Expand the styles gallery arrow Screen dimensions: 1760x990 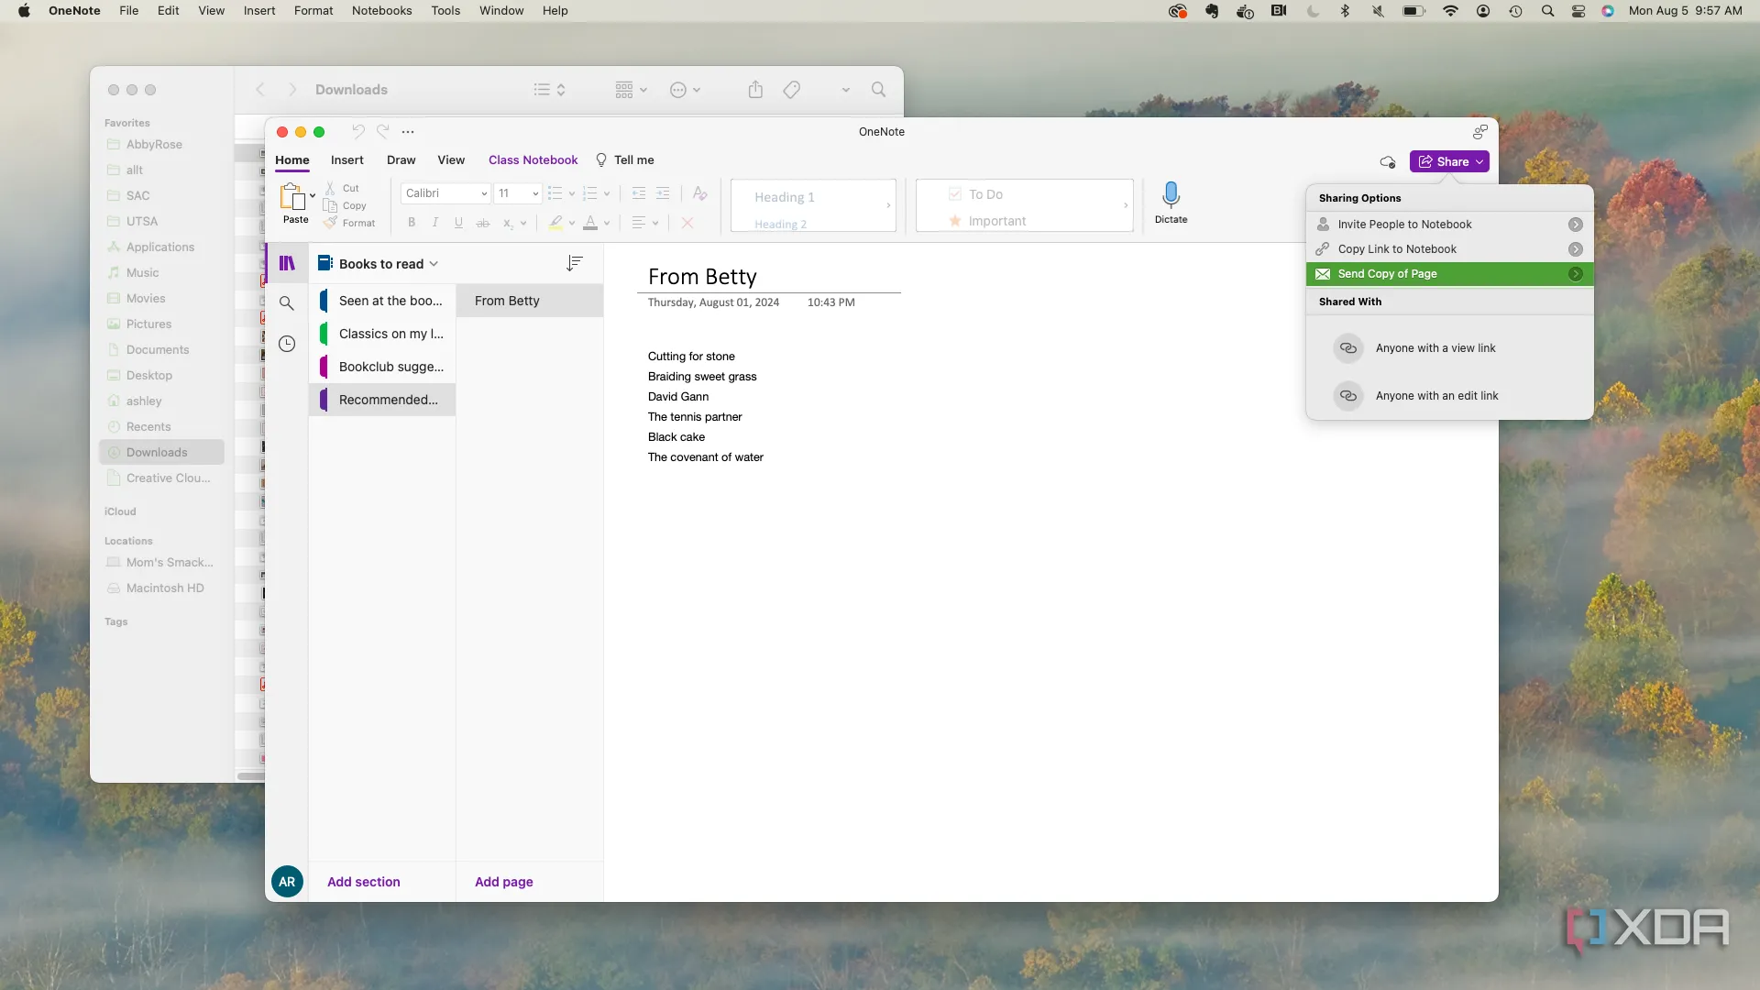(888, 205)
